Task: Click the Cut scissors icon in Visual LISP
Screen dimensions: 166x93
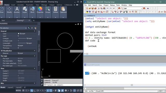Action: click(99, 8)
